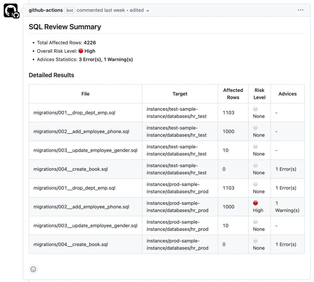
Task: Click the Affected Rows column header
Action: point(233,94)
